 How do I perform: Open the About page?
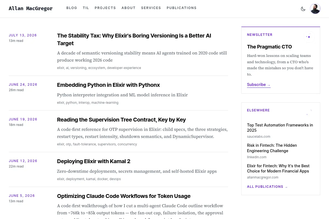pos(129,8)
